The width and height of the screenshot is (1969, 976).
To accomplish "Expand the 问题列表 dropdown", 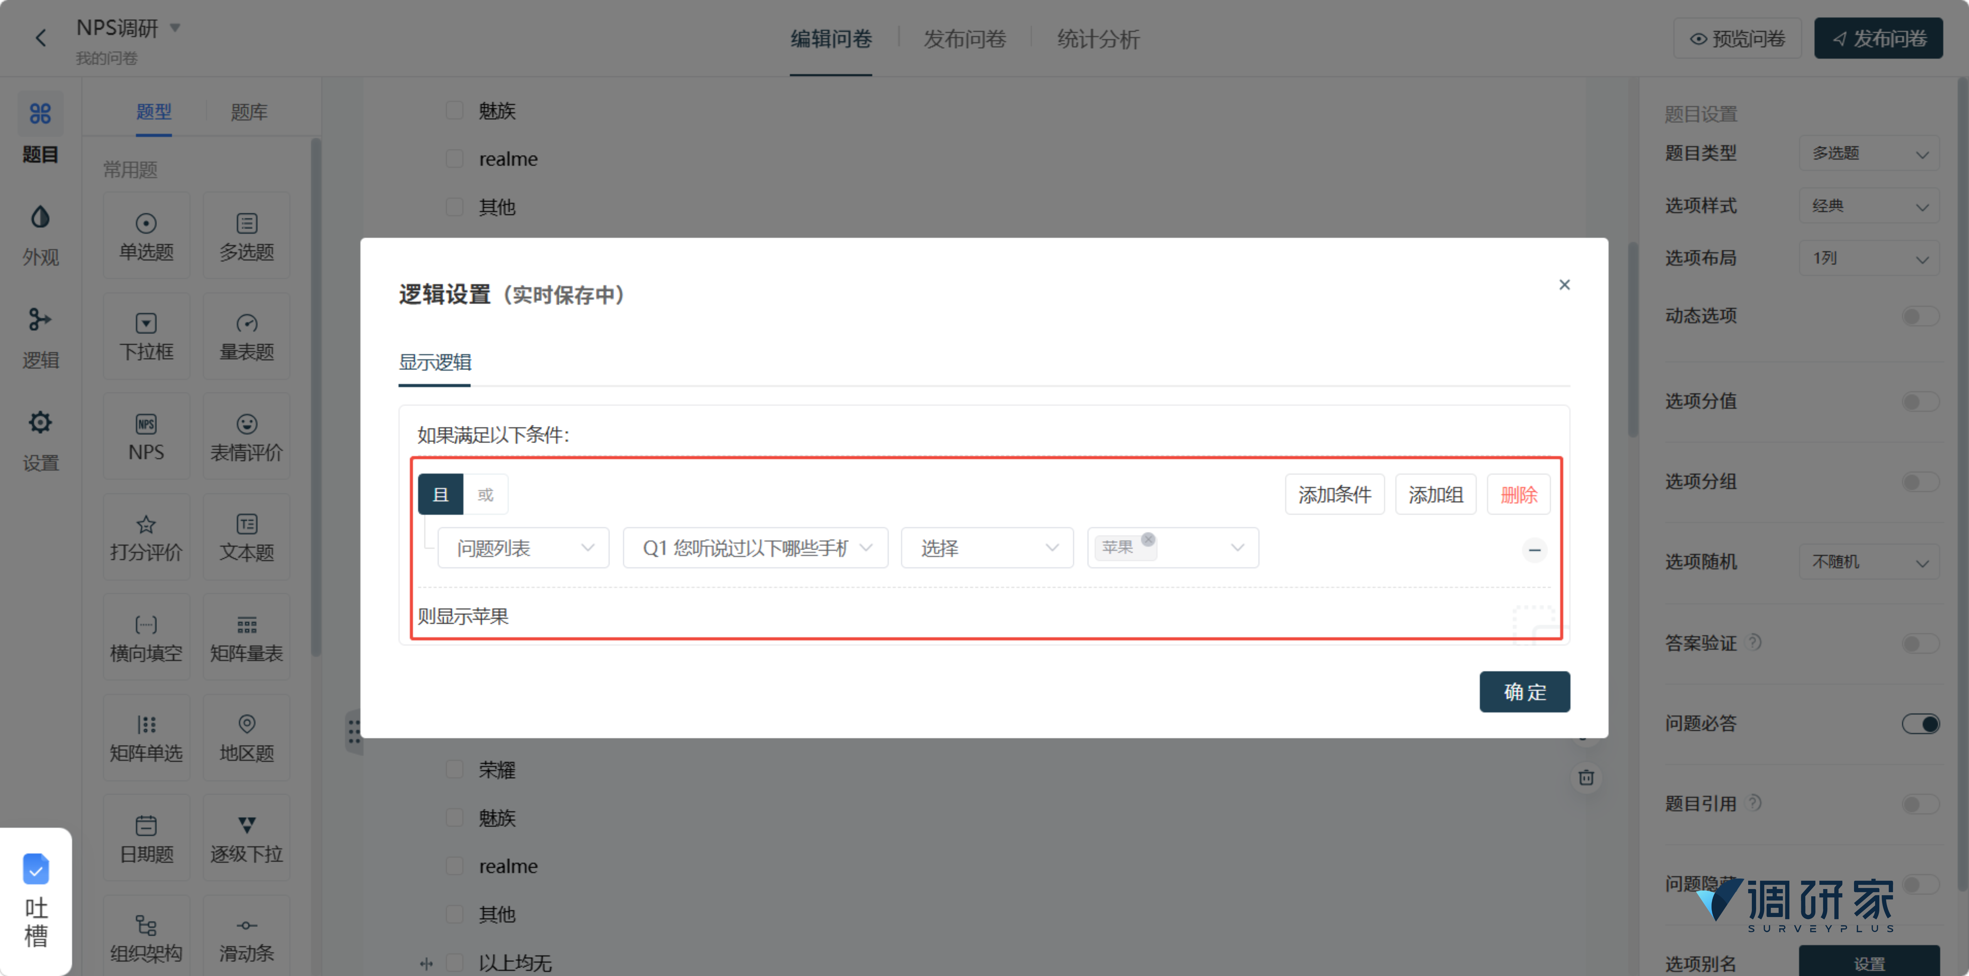I will pos(523,548).
